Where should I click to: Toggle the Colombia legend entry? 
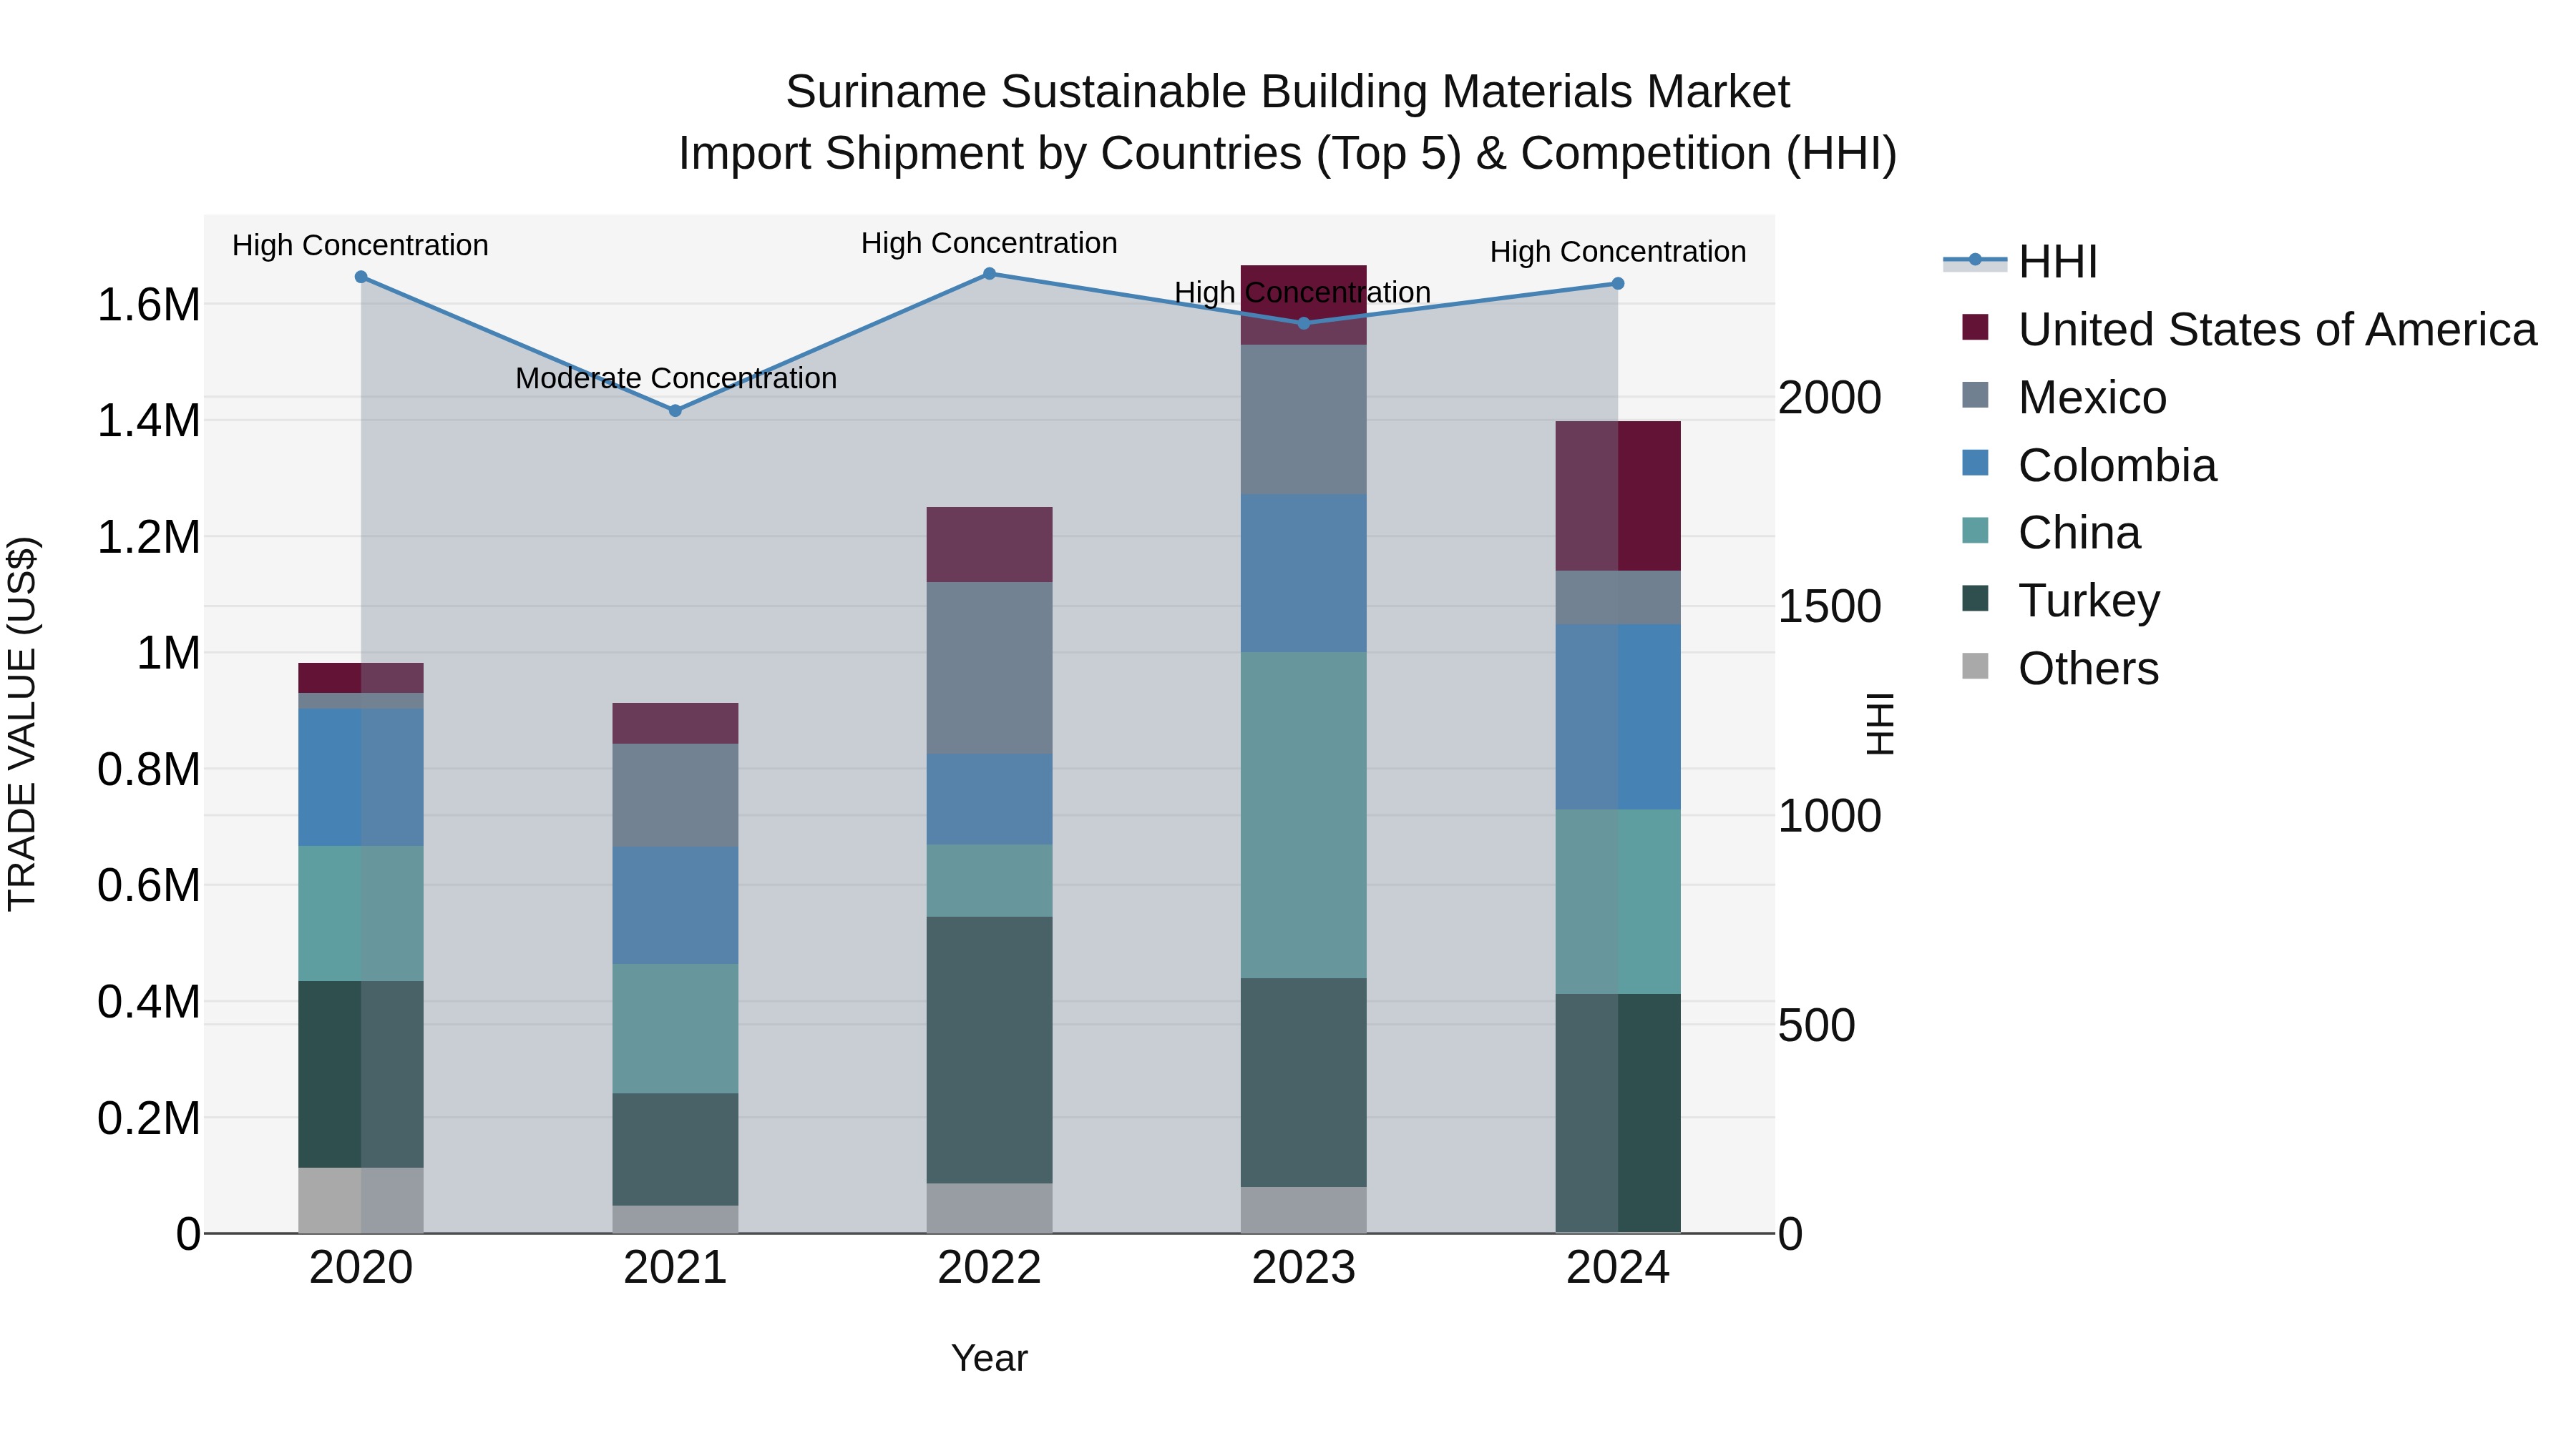tap(2089, 466)
